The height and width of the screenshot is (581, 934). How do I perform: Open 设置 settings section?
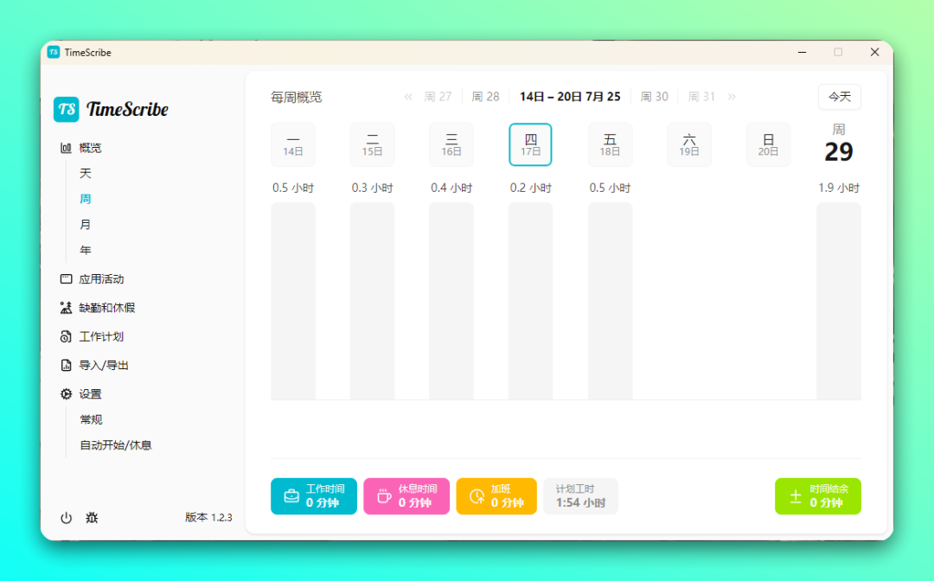[x=90, y=394]
